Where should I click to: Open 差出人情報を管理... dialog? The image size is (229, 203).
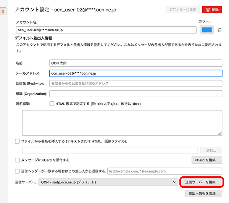coord(203,194)
